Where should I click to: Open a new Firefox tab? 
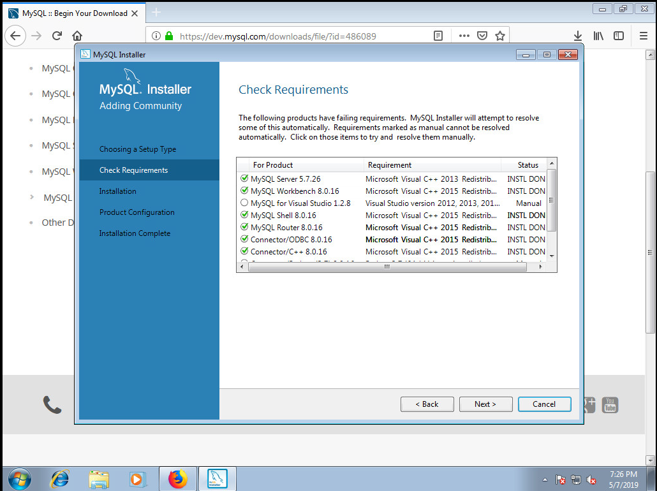tap(156, 13)
